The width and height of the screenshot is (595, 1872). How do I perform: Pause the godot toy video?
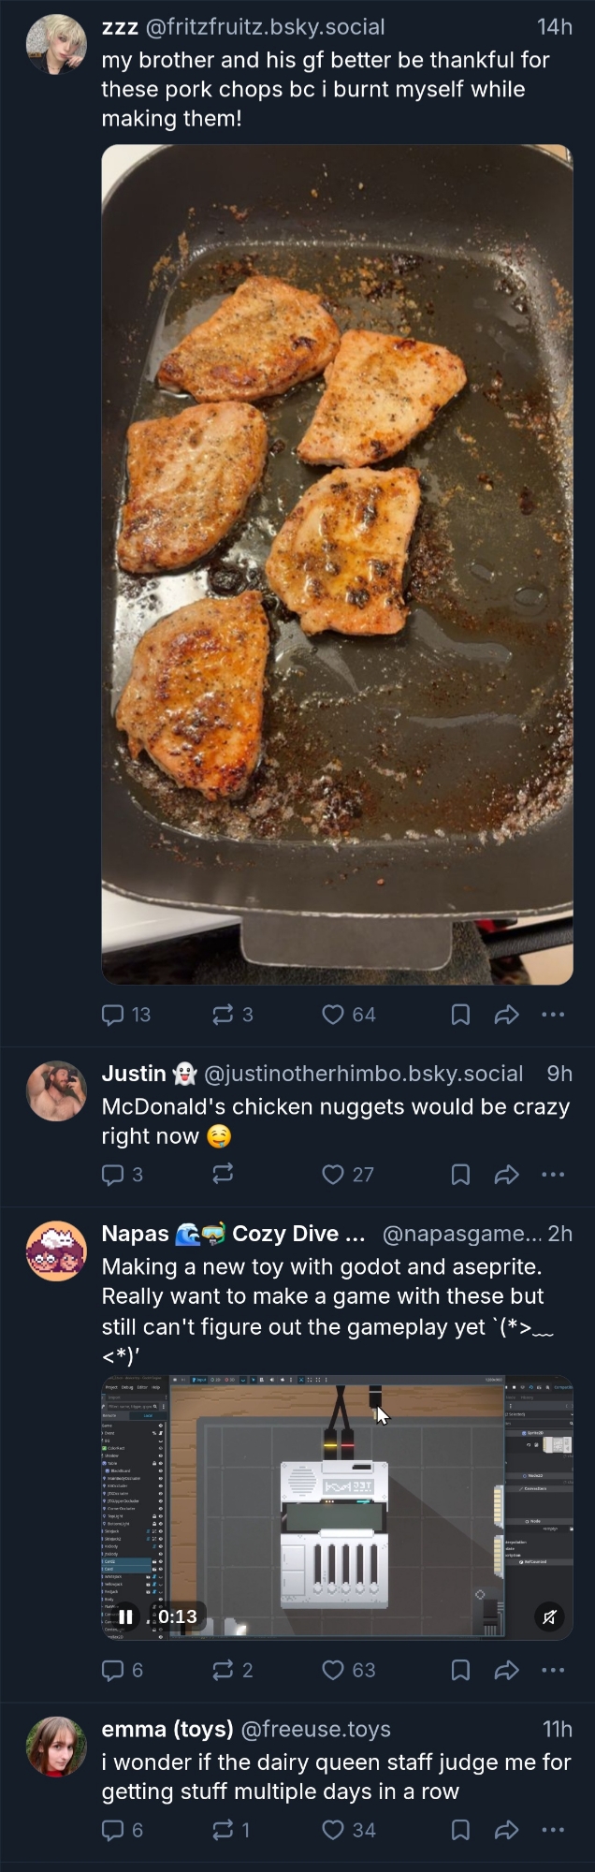(126, 1616)
